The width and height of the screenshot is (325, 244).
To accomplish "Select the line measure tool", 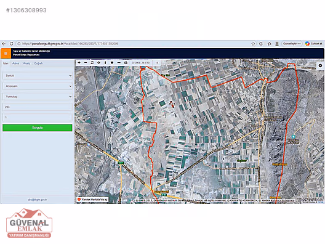I will [x=119, y=62].
